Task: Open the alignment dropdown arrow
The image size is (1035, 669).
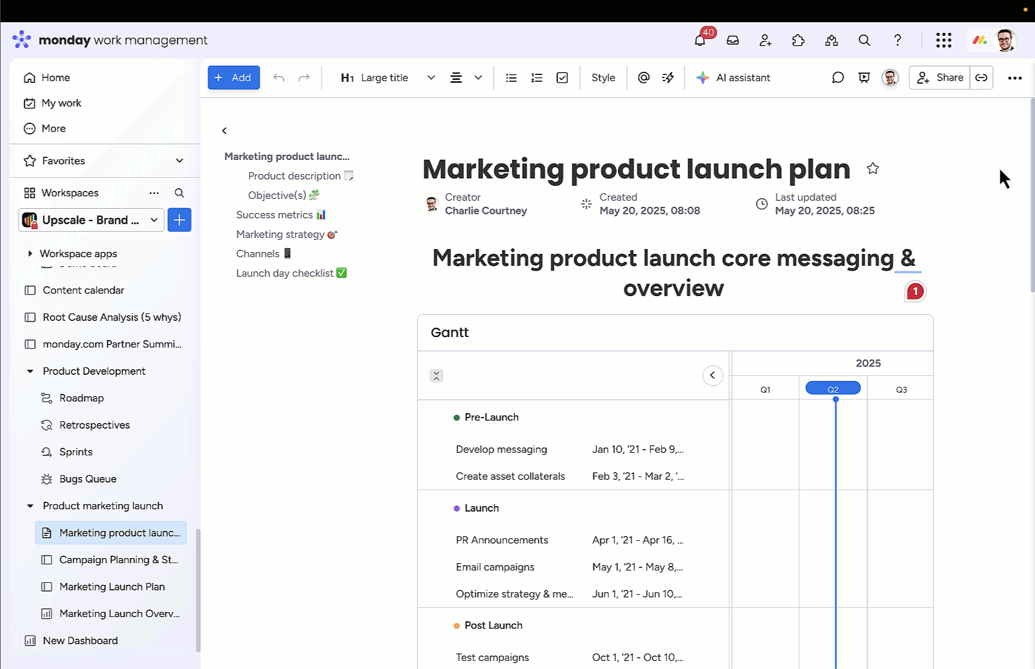Action: point(478,77)
